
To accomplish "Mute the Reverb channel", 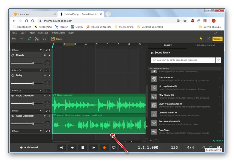I will pyautogui.click(x=49, y=55).
